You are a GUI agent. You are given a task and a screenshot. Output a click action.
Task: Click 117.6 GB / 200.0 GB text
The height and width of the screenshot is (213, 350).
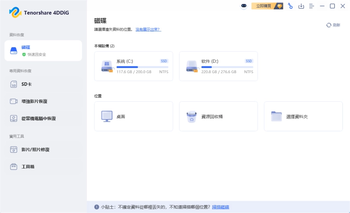coord(134,72)
